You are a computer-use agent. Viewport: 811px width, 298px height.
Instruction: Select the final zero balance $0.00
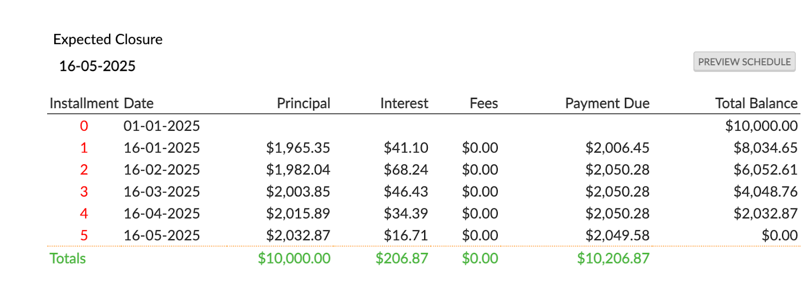[x=781, y=235]
